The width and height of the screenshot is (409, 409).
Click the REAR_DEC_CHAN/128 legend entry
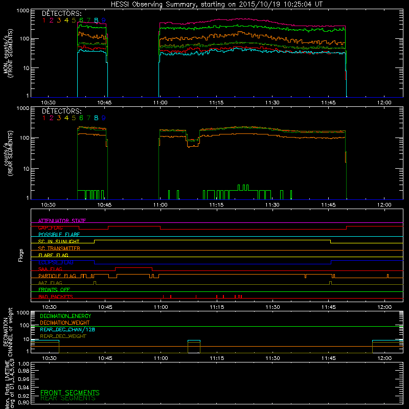(x=67, y=329)
